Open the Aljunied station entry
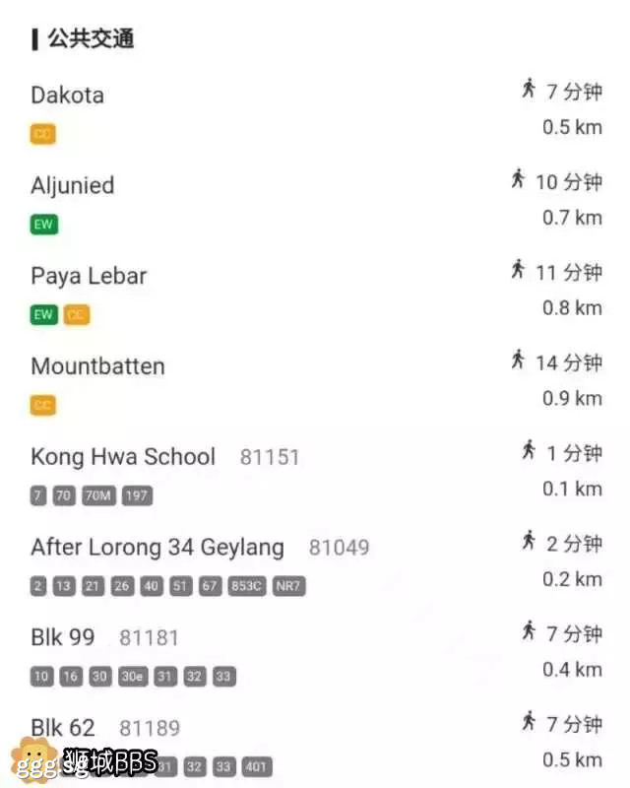The width and height of the screenshot is (630, 788). [x=72, y=186]
